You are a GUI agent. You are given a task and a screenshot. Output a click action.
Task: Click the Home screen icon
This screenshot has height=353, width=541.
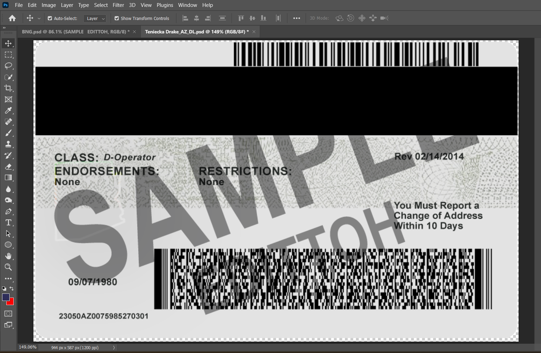click(x=12, y=18)
